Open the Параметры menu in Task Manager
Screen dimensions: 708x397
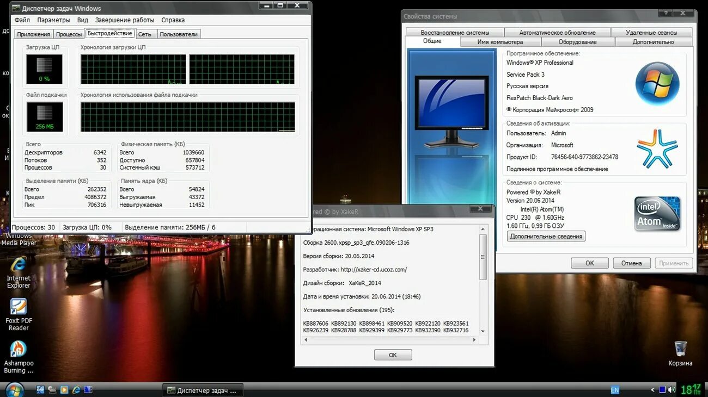53,20
